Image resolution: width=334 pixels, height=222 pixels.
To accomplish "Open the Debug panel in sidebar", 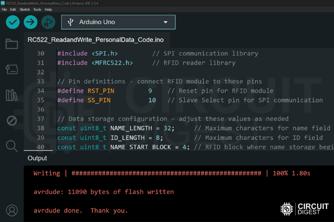I will coord(12,120).
